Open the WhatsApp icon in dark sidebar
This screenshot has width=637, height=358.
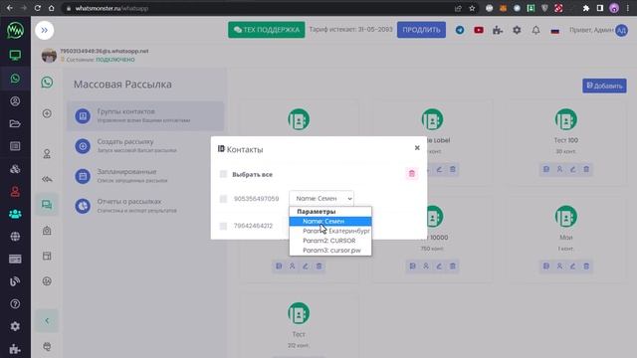[15, 79]
